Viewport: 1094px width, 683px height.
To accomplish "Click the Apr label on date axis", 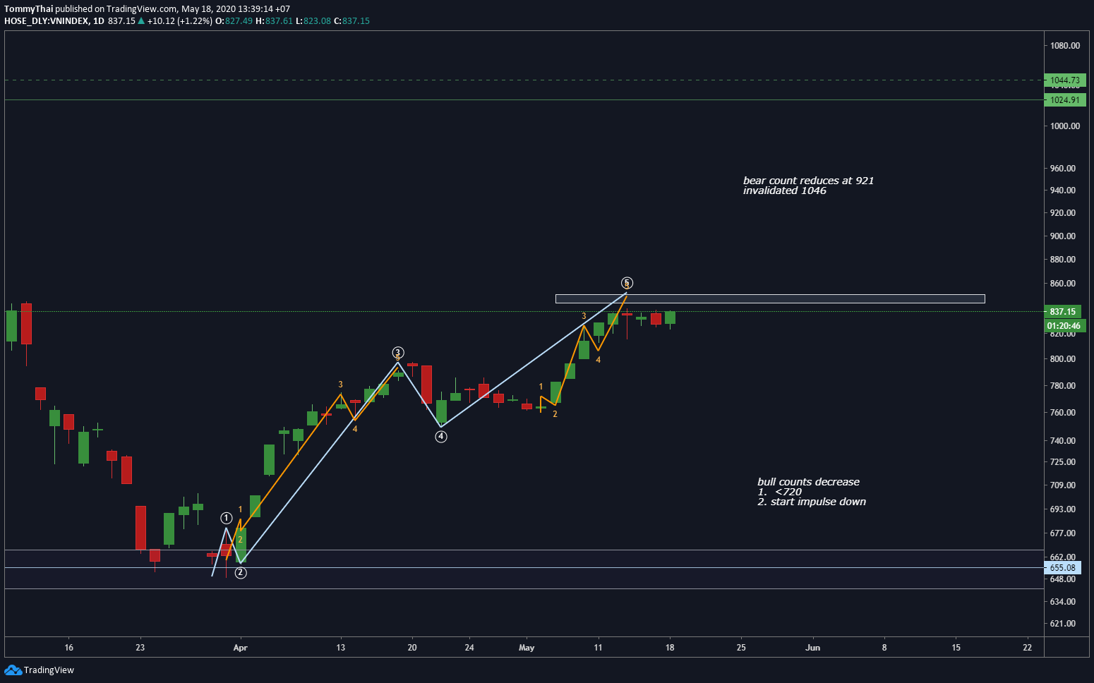I will point(241,647).
